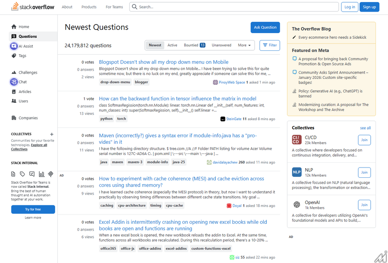Join the NLP collective
Image resolution: width=388 pixels, height=263 pixels.
coord(364,172)
